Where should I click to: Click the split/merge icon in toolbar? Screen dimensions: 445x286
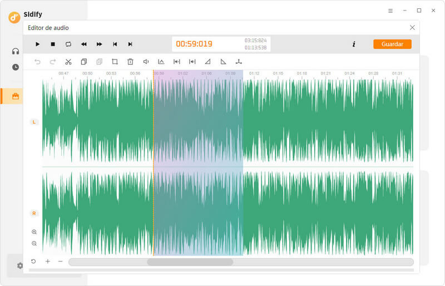[239, 62]
